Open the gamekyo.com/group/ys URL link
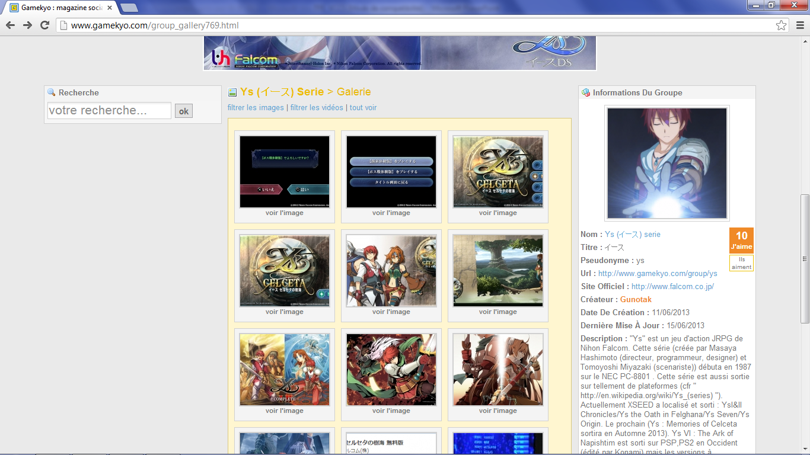Screen dimensions: 810x455 coord(658,274)
